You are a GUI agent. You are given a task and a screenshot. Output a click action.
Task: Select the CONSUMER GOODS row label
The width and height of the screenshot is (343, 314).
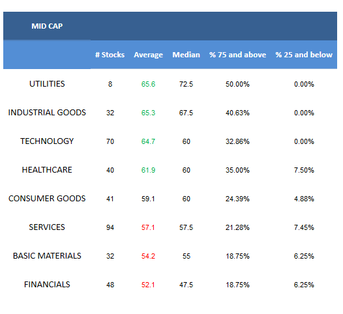tap(47, 199)
